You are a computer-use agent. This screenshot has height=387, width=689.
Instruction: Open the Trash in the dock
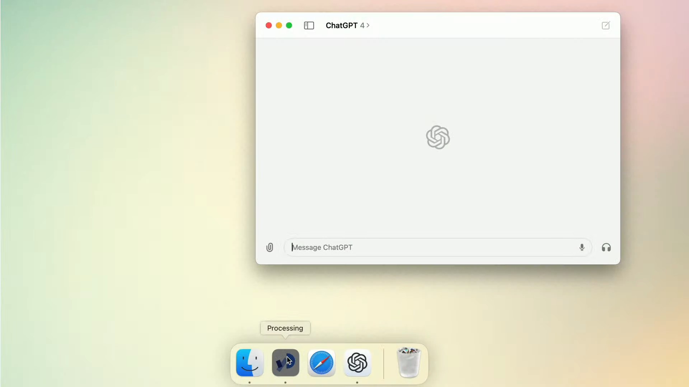pyautogui.click(x=408, y=363)
